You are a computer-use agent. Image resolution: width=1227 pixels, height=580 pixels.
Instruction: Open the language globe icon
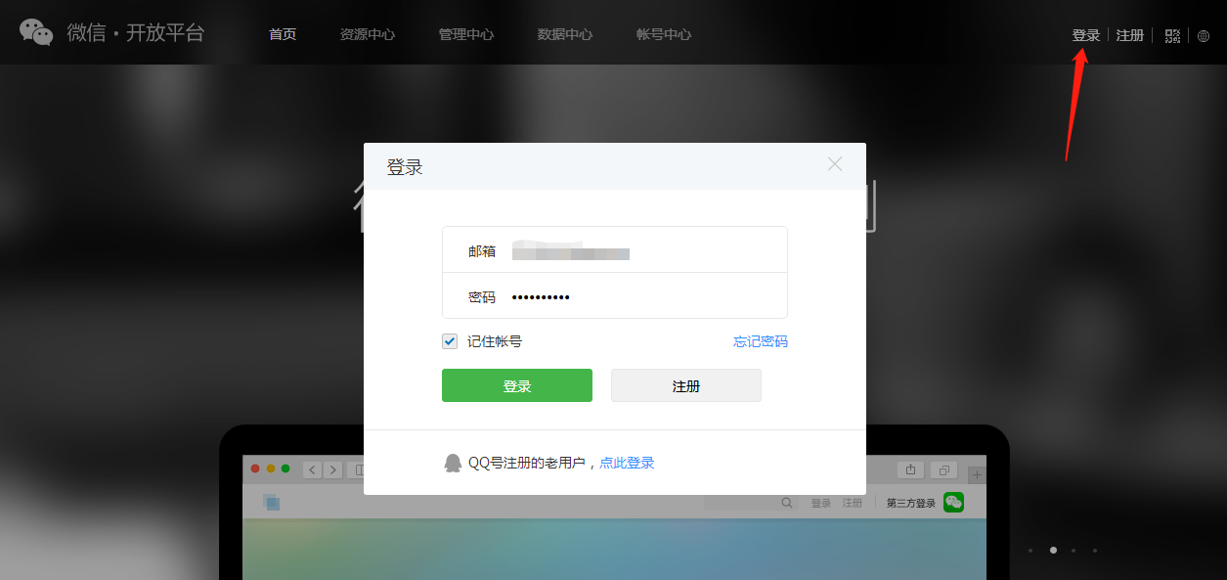tap(1204, 36)
